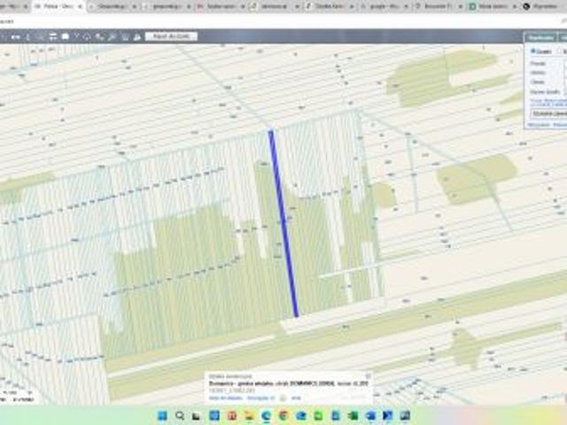567x425 pixels.
Task: Click the first link in the parcel popup
Action: (221, 398)
